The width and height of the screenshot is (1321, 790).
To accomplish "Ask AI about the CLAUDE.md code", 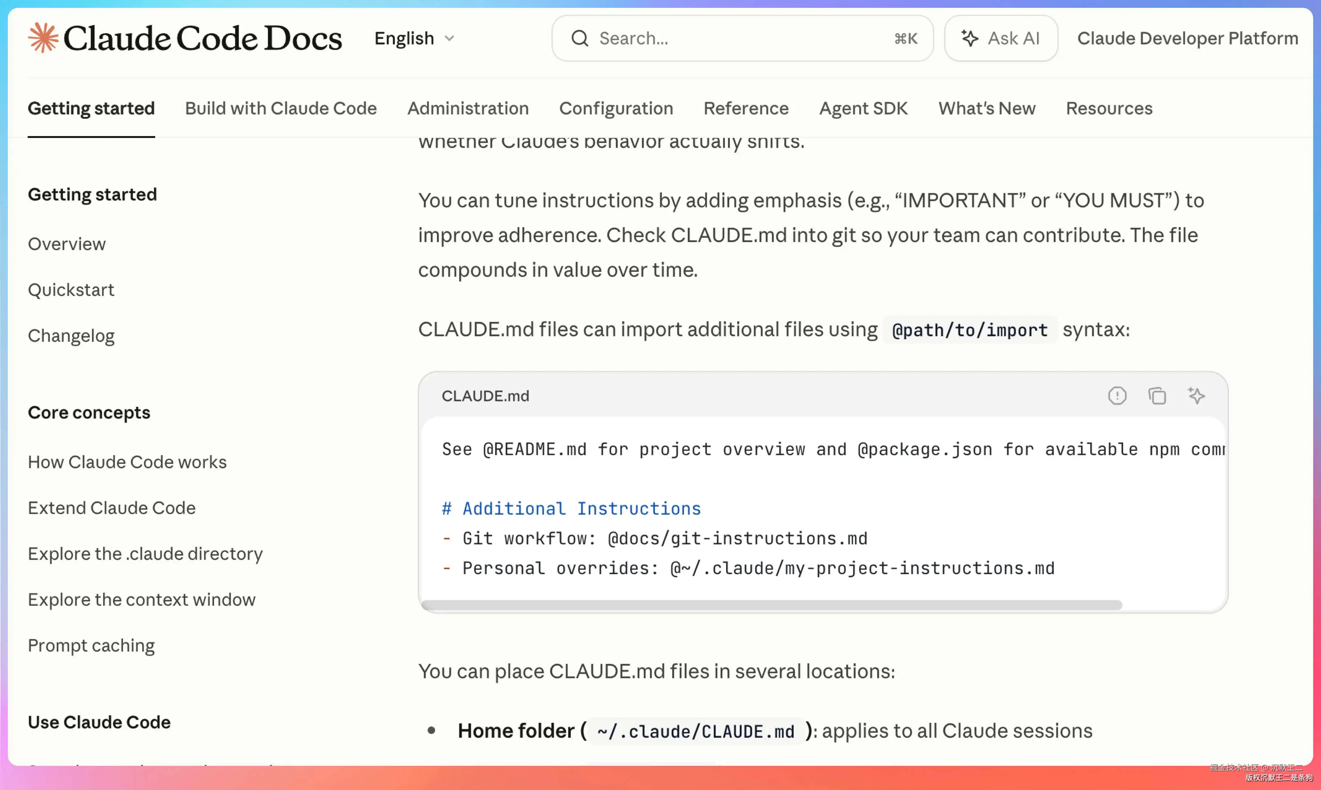I will point(1197,396).
